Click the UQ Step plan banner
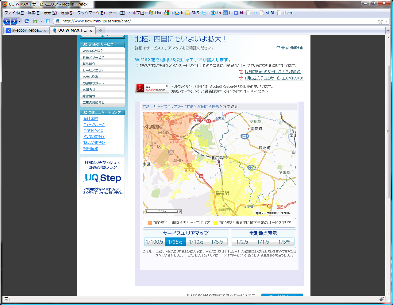Viewport: 393px width, 305px height. pyautogui.click(x=102, y=177)
